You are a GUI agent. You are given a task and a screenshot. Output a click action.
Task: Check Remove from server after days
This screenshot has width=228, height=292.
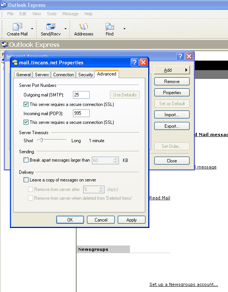pyautogui.click(x=30, y=189)
